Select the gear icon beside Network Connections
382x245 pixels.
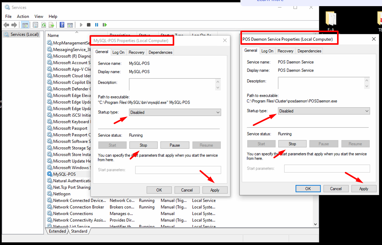[x=50, y=214]
